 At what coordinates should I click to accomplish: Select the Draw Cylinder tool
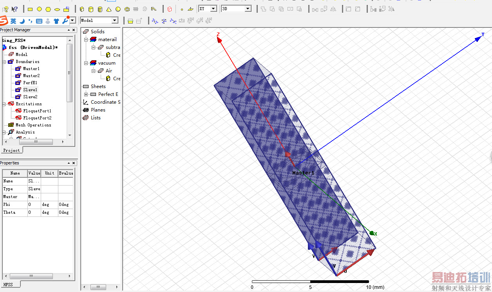pyautogui.click(x=91, y=9)
